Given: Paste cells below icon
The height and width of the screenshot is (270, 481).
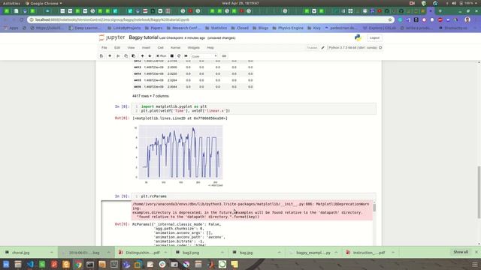Looking at the screenshot, I should [134, 56].
